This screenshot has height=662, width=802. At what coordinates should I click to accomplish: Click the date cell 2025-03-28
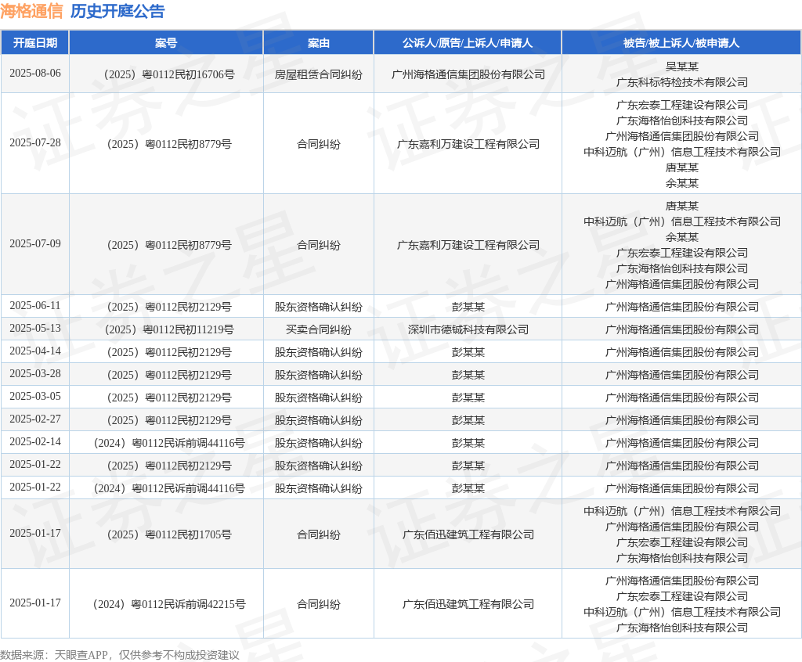(x=34, y=374)
